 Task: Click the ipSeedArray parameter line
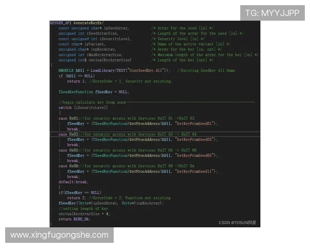click(94, 28)
